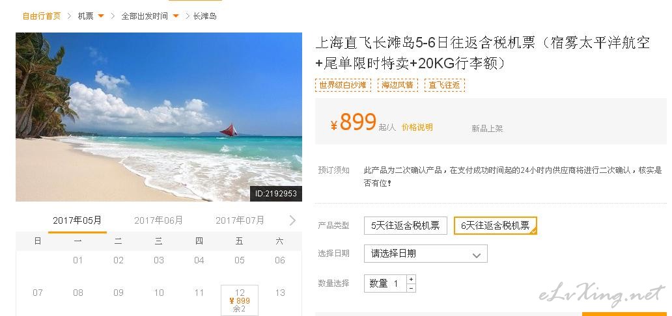672x316 pixels.
Task: Select the 2017年05月 calendar tab
Action: coord(77,220)
